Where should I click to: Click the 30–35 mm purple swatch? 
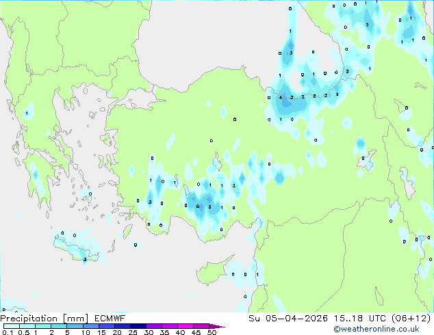tap(153, 326)
